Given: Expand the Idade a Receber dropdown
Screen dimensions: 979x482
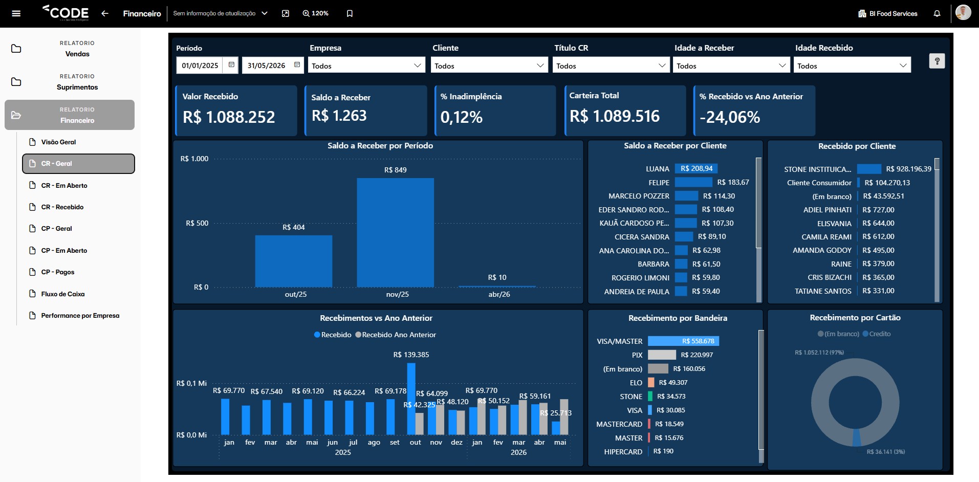Looking at the screenshot, I should 731,65.
